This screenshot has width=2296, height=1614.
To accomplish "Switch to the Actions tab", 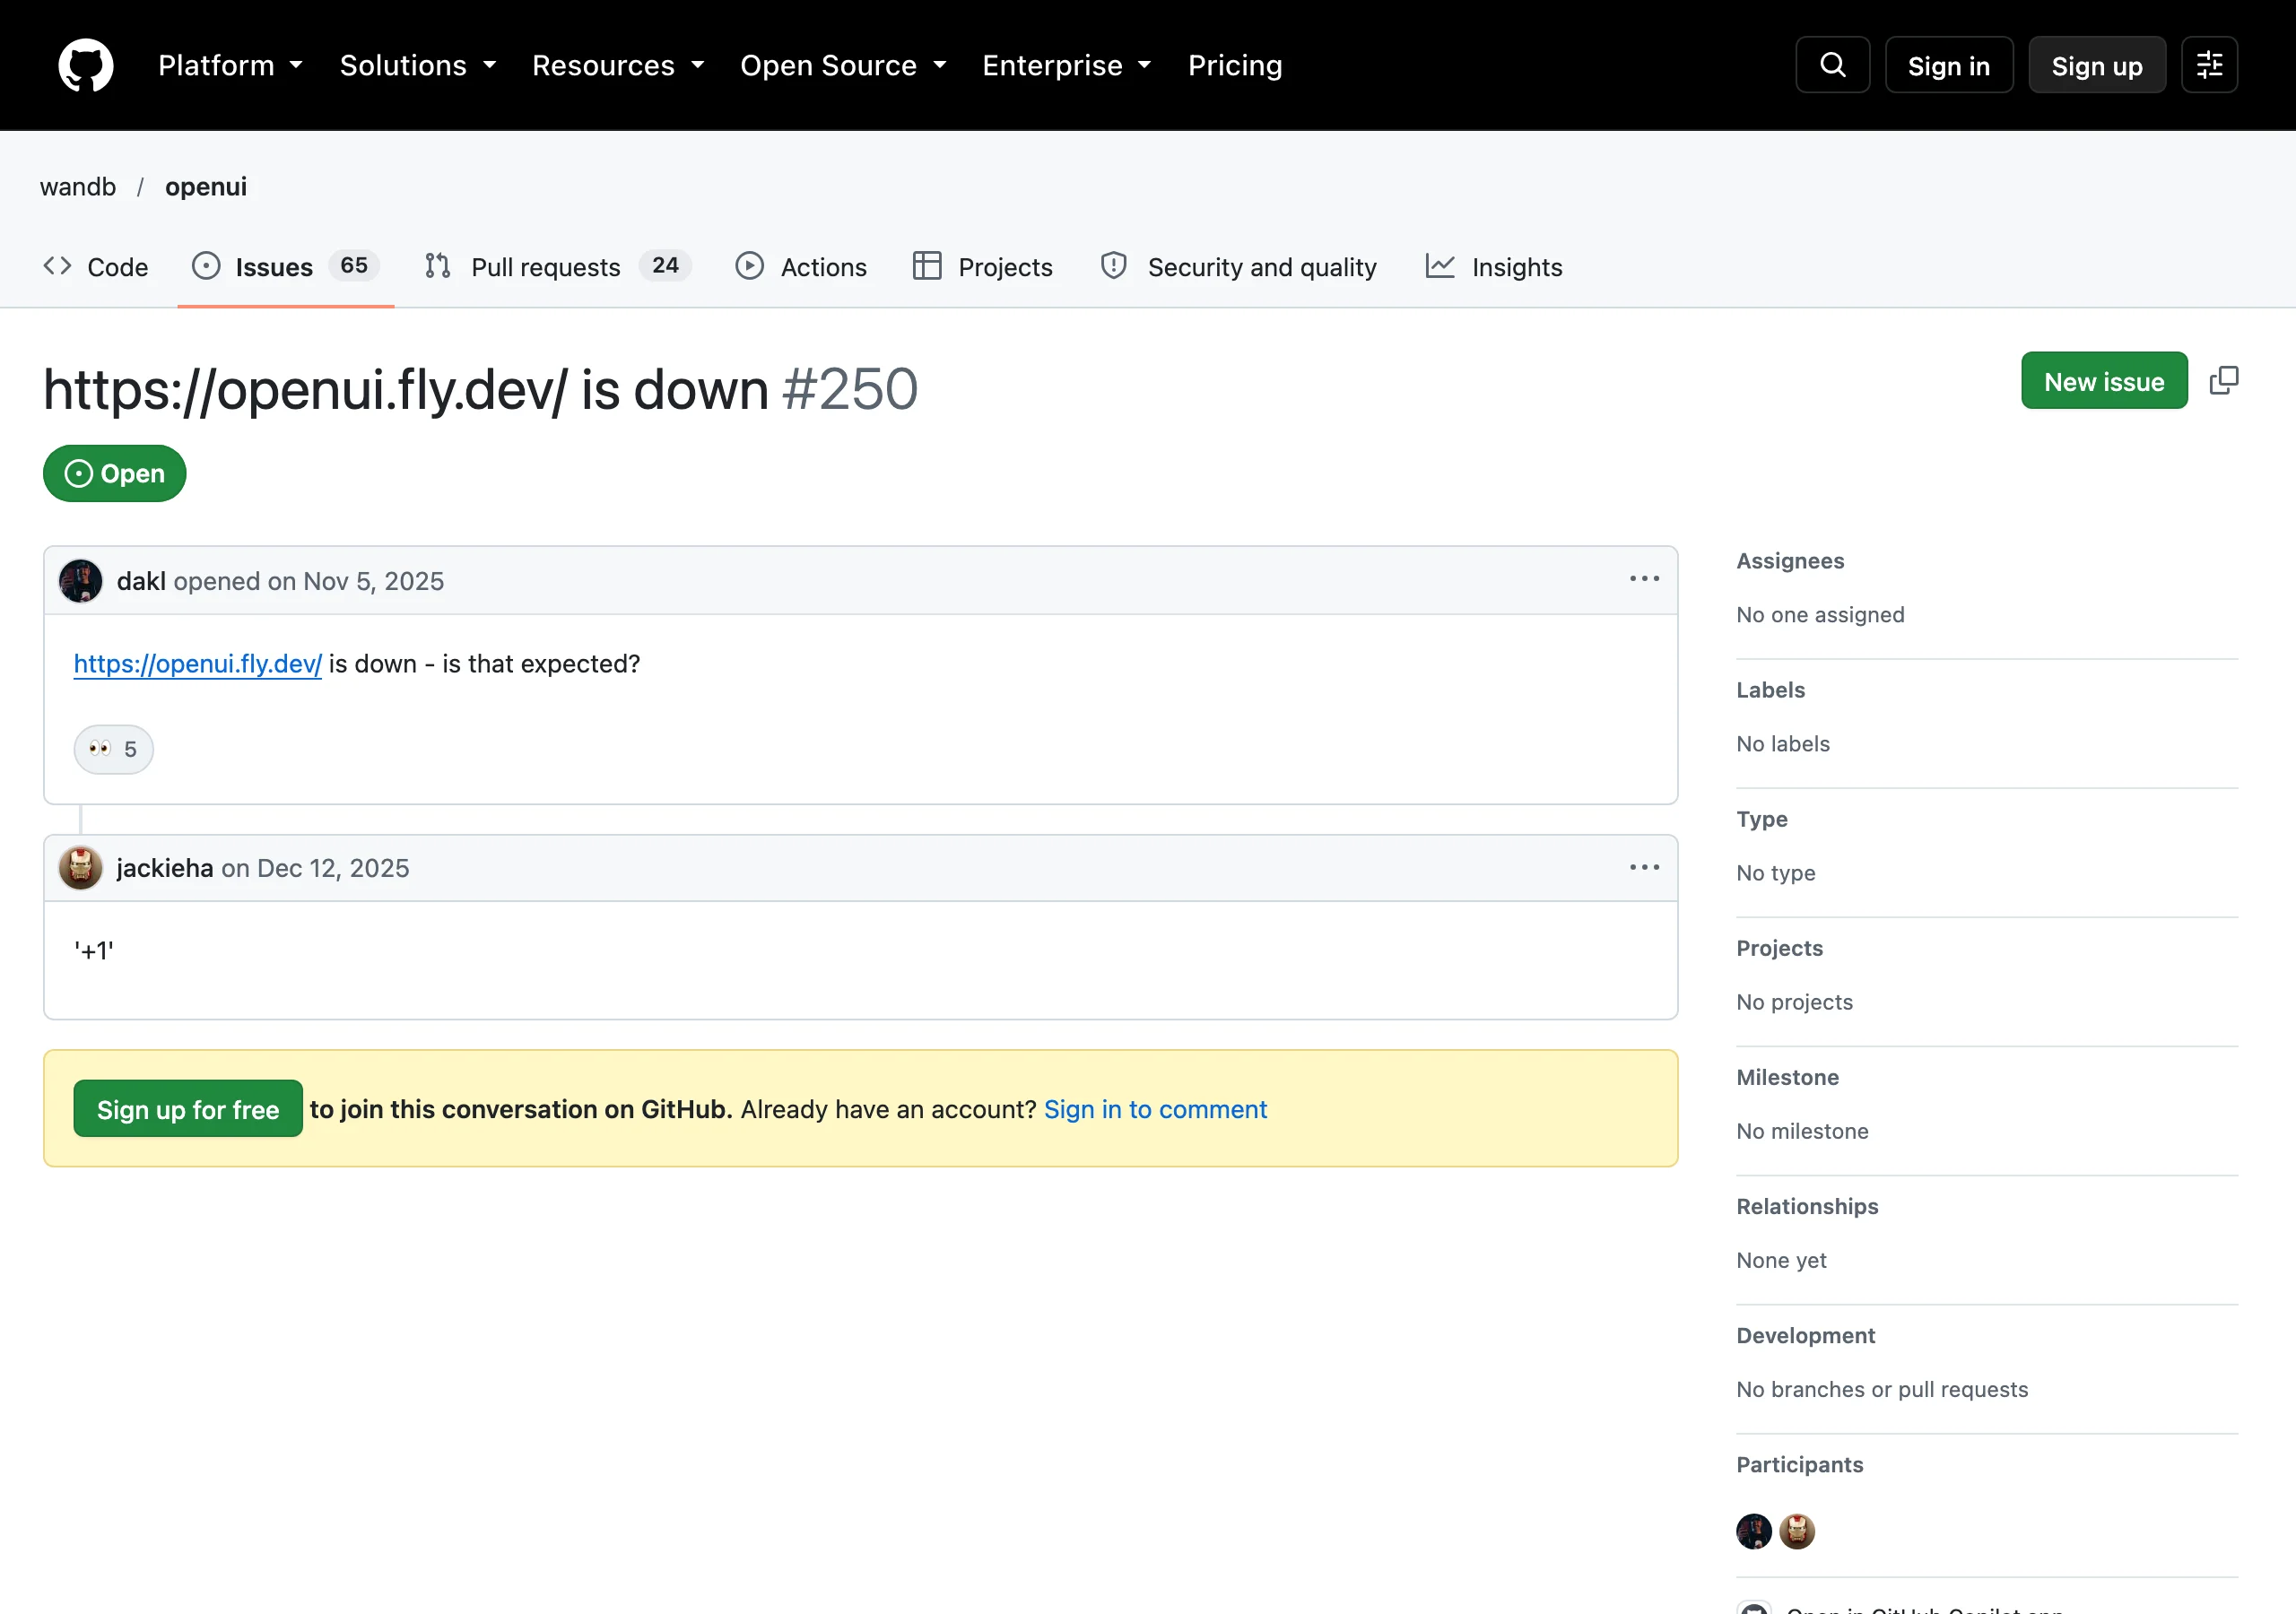I will point(802,267).
